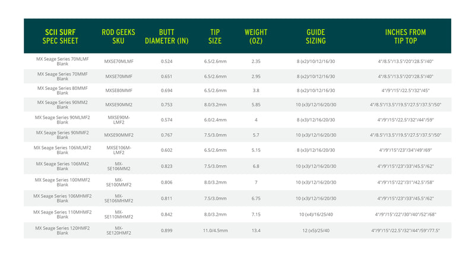Select the Tip Size column header
The width and height of the screenshot is (475, 261).
click(216, 36)
